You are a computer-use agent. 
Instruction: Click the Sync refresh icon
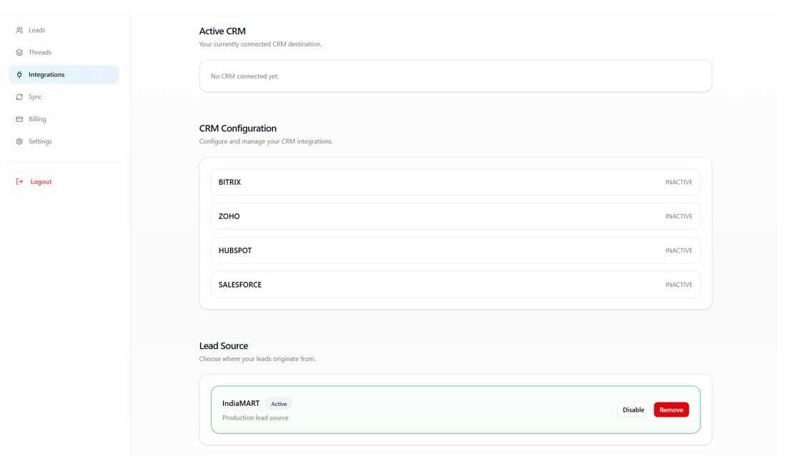click(x=19, y=97)
